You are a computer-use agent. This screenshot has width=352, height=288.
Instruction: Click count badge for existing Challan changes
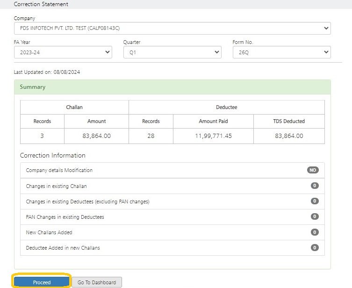(x=315, y=186)
